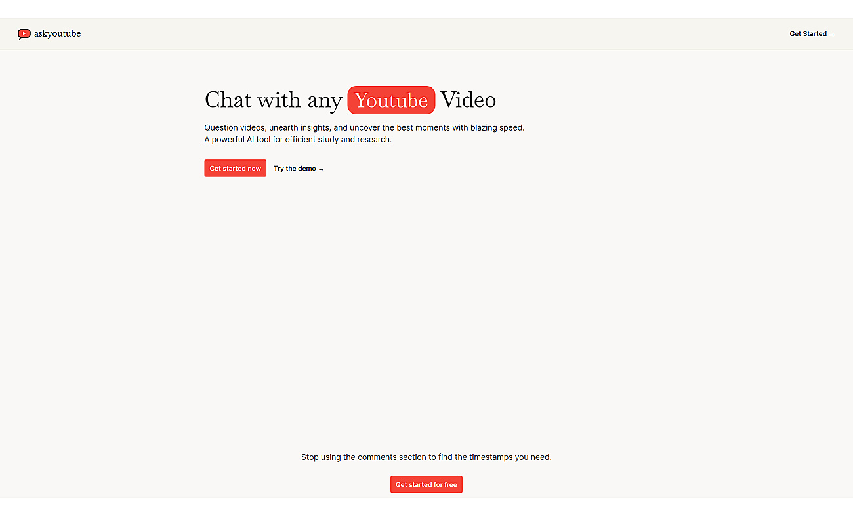Image resolution: width=853 pixels, height=517 pixels.
Task: Open the Try the demo link
Action: 299,169
